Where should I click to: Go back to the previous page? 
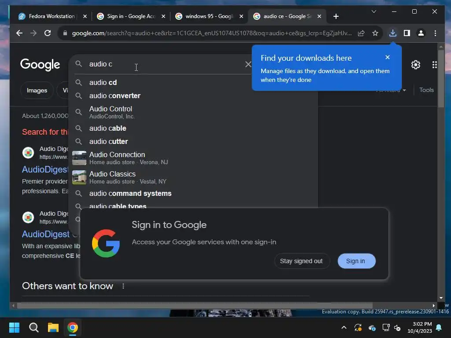click(19, 33)
